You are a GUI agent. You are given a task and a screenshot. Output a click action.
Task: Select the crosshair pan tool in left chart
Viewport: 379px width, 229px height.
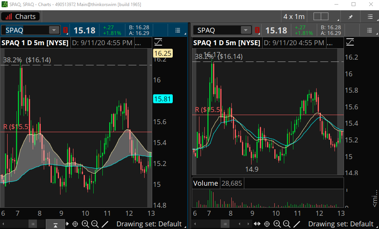click(x=75, y=224)
